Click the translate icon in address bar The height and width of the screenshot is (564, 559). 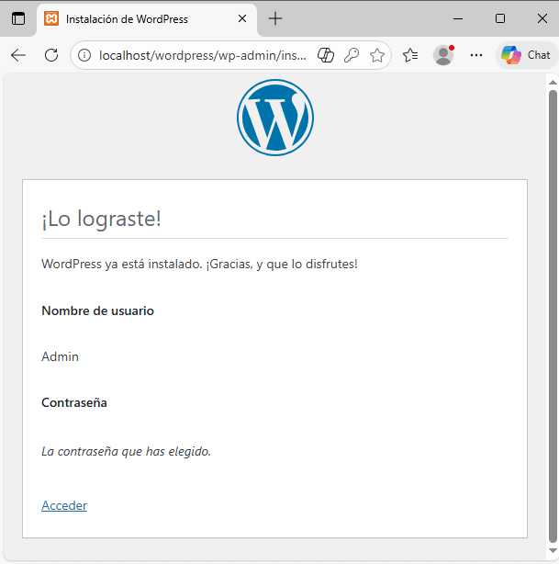tap(326, 55)
